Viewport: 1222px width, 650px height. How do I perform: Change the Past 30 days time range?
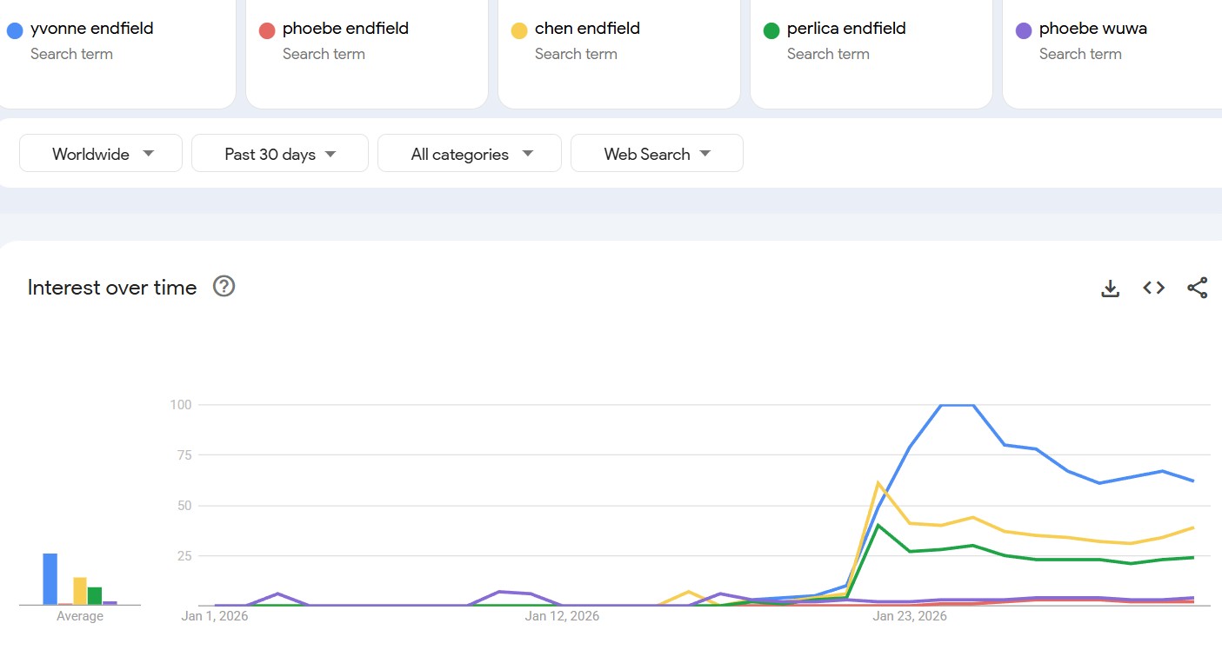280,154
